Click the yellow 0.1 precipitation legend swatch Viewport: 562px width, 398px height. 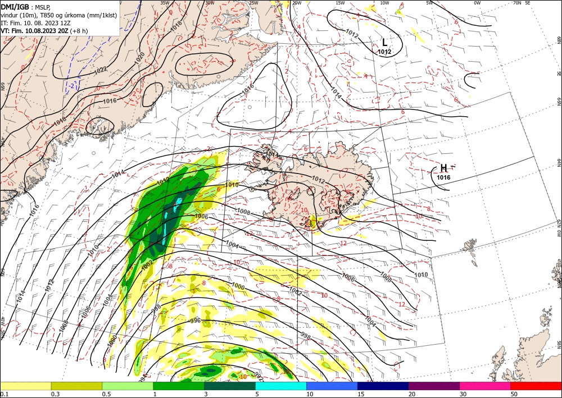click(25, 386)
